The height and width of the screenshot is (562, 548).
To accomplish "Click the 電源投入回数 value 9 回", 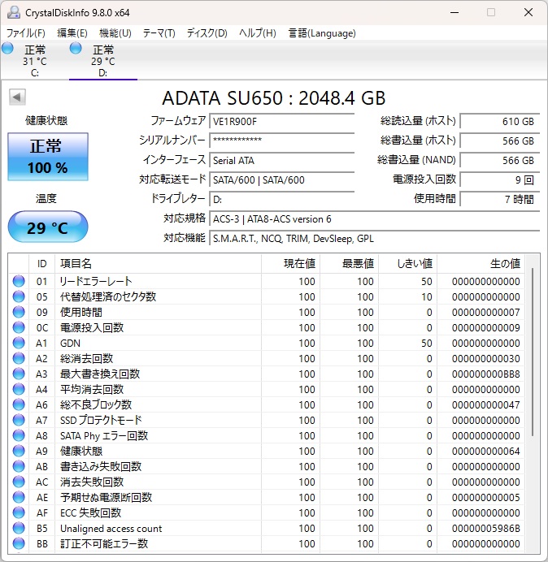I will pos(499,179).
